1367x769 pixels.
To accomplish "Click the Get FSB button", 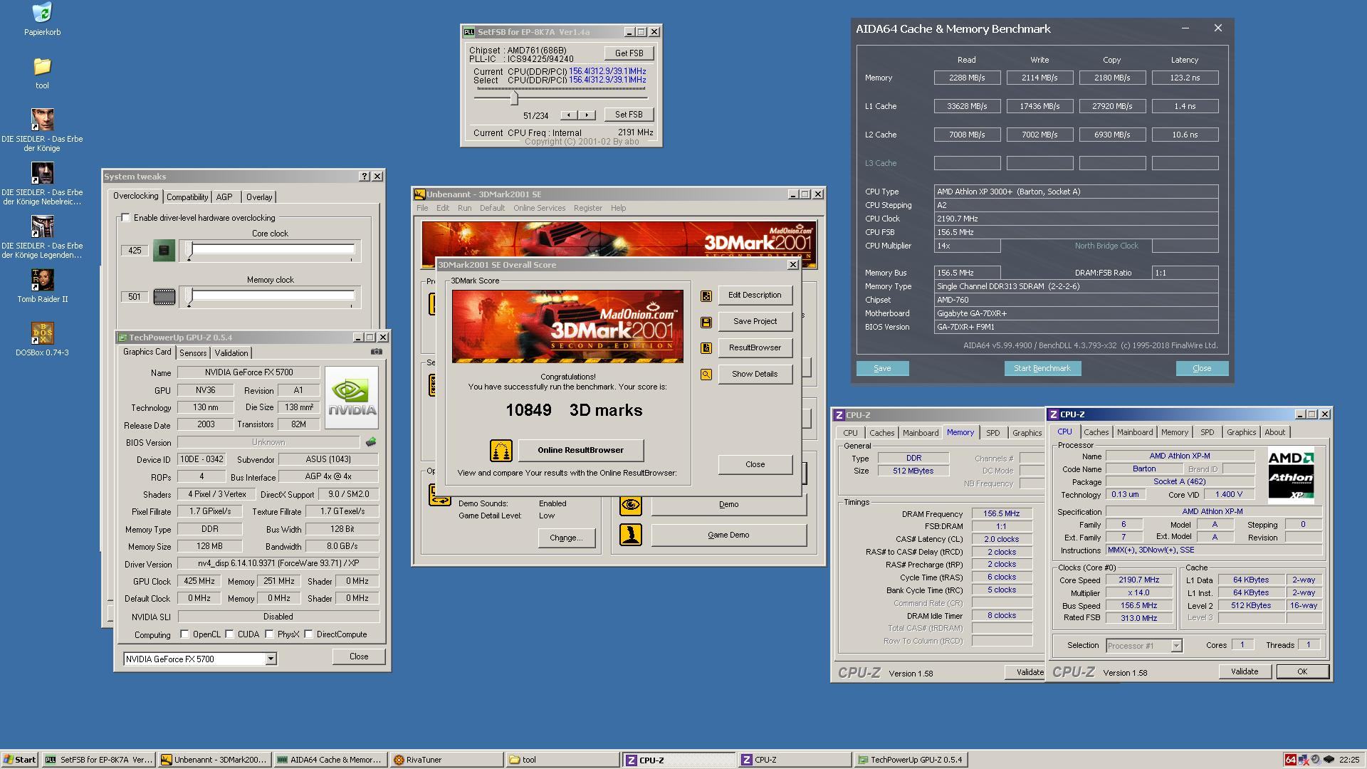I will pyautogui.click(x=629, y=53).
